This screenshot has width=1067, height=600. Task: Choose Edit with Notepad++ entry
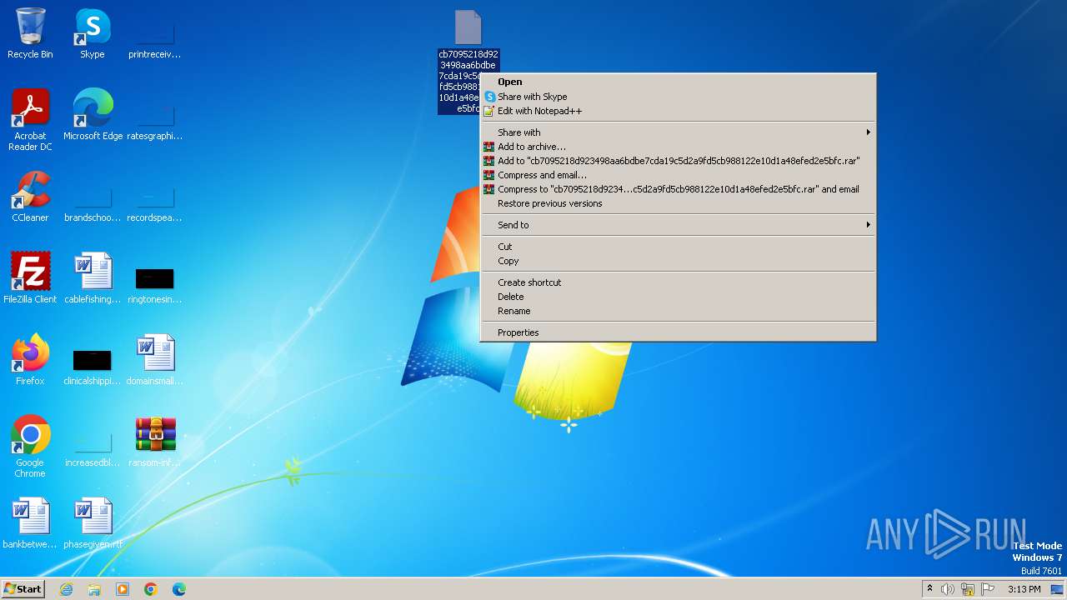679,111
